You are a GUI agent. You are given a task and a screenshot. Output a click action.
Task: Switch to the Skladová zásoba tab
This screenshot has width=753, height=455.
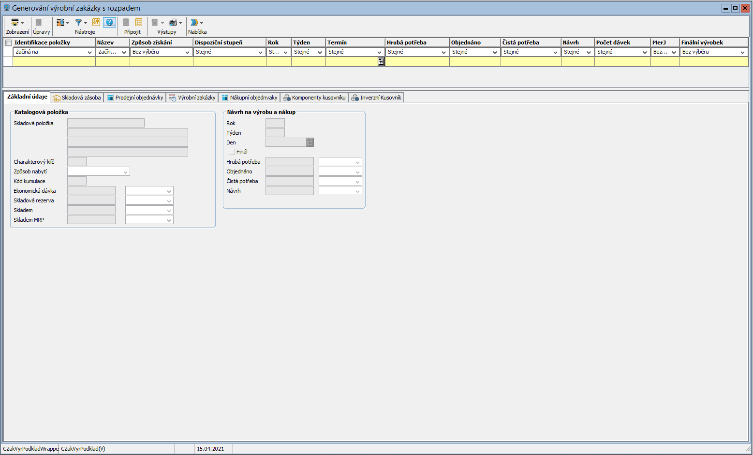pyautogui.click(x=77, y=98)
